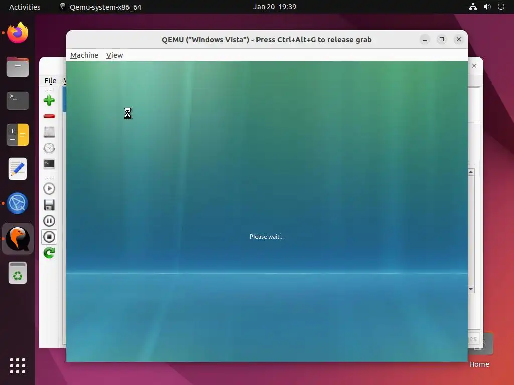Click the pause VM button
The width and height of the screenshot is (514, 385).
click(49, 221)
